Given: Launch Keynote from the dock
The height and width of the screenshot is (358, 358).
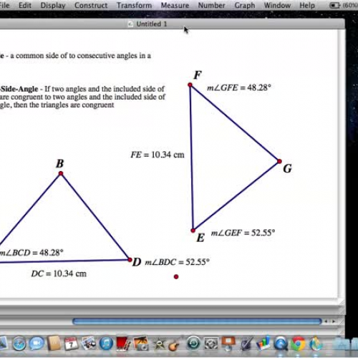Looking at the screenshot, I should [x=228, y=344].
